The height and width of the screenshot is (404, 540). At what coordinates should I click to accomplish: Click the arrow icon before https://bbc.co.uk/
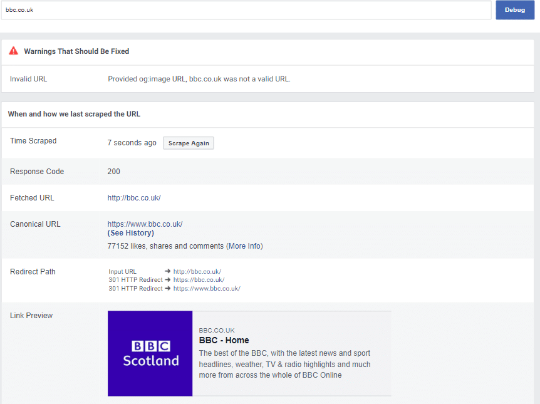click(168, 279)
